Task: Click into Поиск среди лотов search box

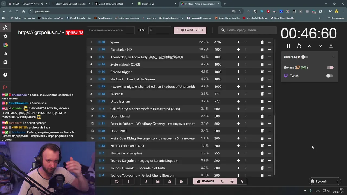Action: pos(247,30)
